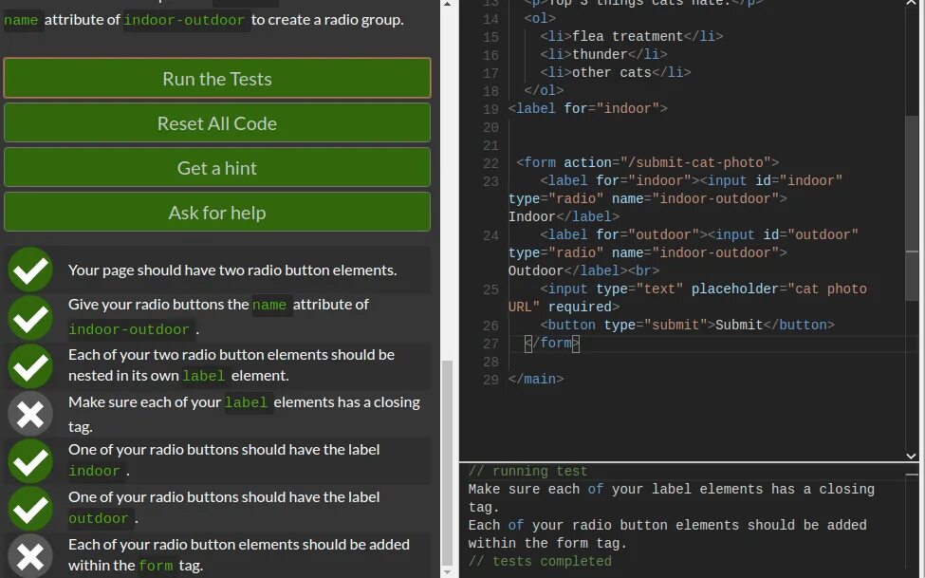The height and width of the screenshot is (578, 925).
Task: Click the closing ol tag on line 18
Action: 544,90
